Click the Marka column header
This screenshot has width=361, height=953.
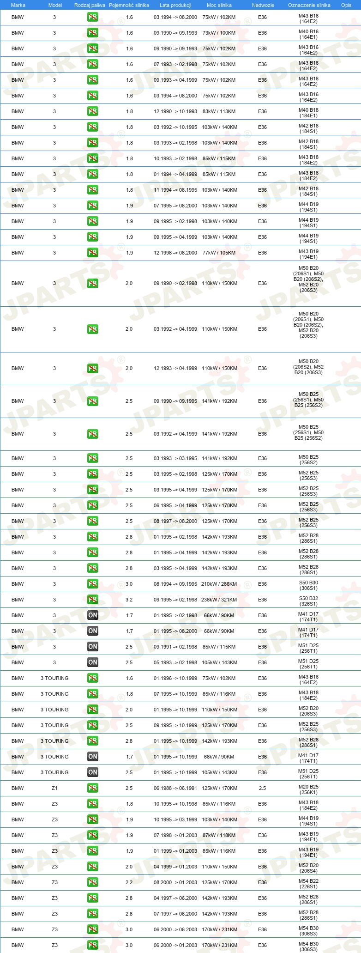[18, 5]
